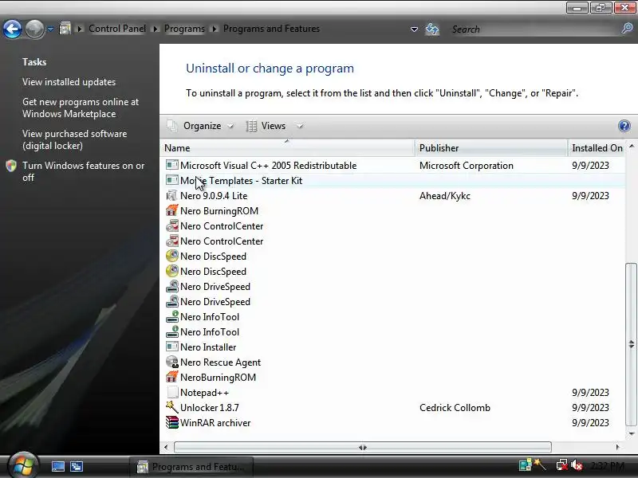The height and width of the screenshot is (478, 638).
Task: Click the WinRAR archiver name text
Action: click(x=215, y=423)
